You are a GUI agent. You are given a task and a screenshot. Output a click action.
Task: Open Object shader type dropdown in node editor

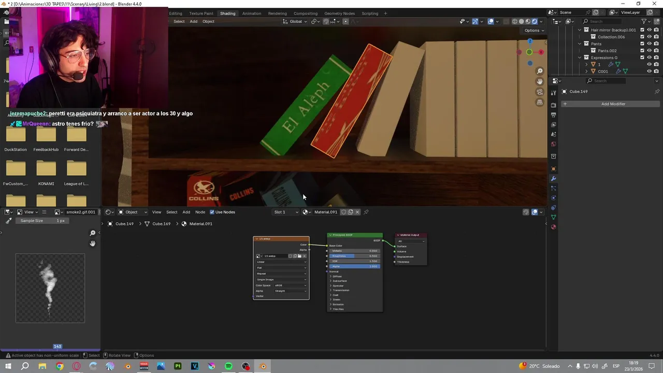point(133,212)
